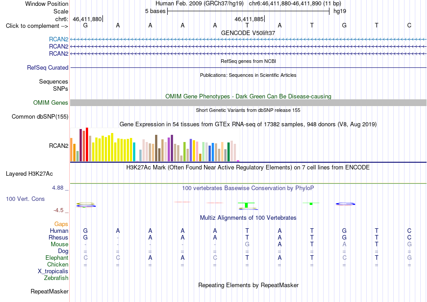Click the hg19 label beside the scale bar
The height and width of the screenshot is (302, 427).
[340, 11]
